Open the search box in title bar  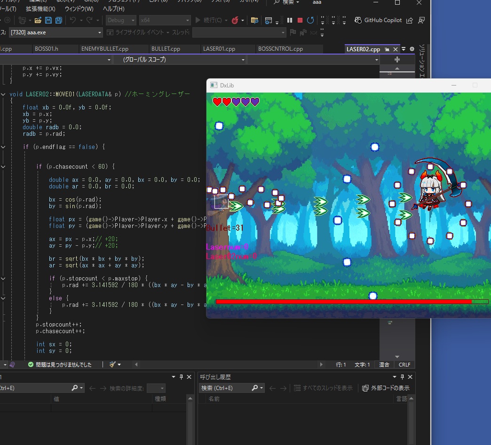coord(286,2)
